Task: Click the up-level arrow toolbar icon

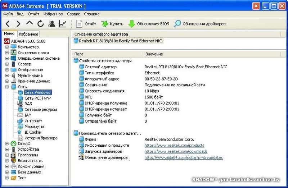Action: coord(30,23)
